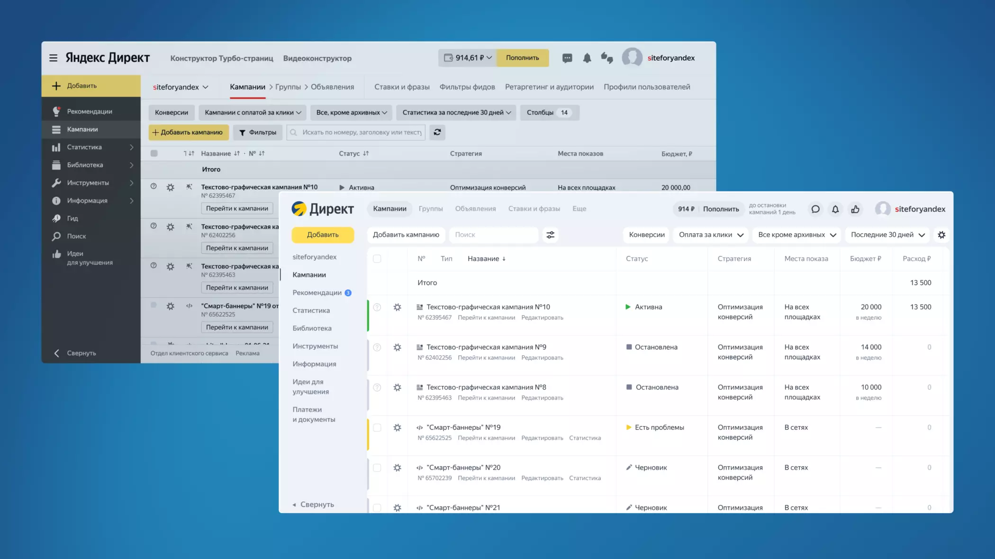The width and height of the screenshot is (995, 559).
Task: Click Пополнить in new Direct header
Action: pos(721,209)
